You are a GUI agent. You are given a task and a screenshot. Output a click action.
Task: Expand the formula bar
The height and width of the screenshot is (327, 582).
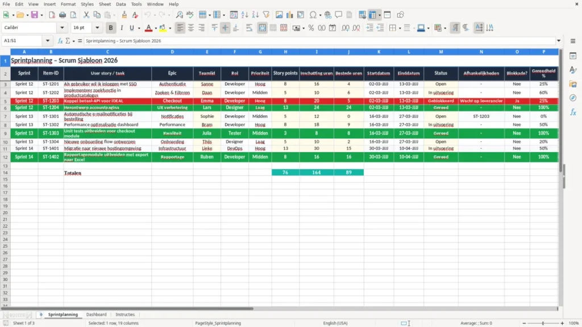559,41
